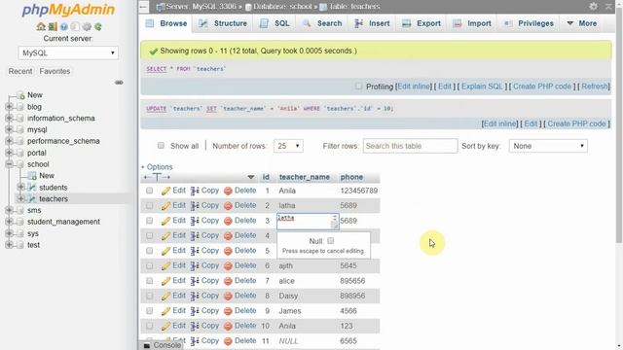Screen dimensions: 623x350
Task: Click Edit inline link under UPDATE query
Action: (x=500, y=123)
